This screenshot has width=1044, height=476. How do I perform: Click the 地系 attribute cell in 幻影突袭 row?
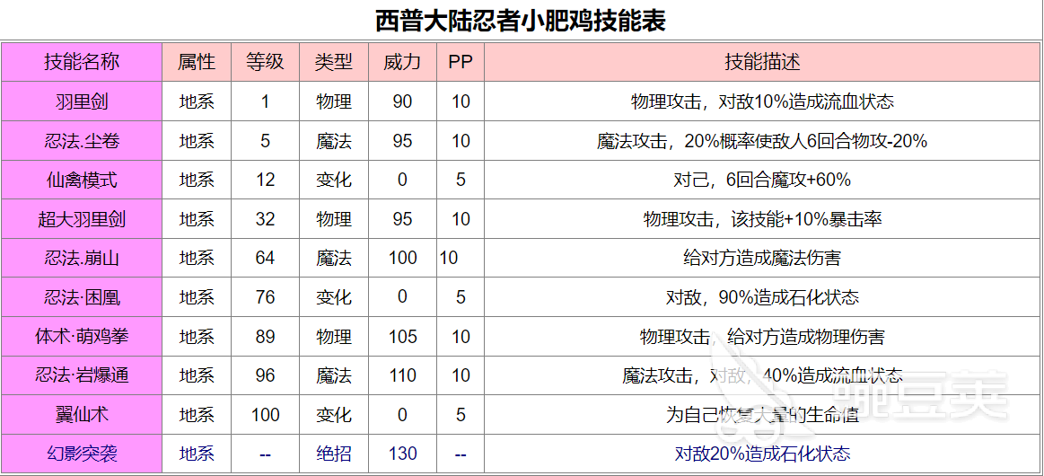click(197, 454)
